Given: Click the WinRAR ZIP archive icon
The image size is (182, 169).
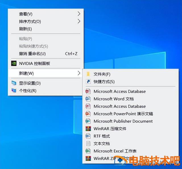Looking at the screenshot, I should click(88, 158).
